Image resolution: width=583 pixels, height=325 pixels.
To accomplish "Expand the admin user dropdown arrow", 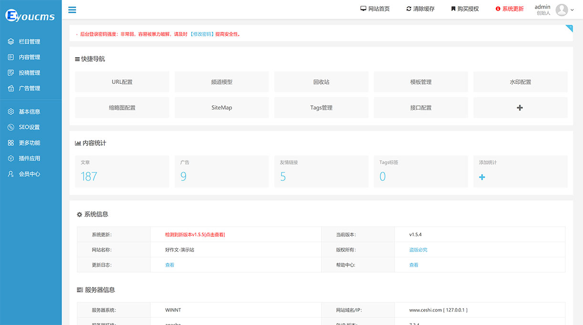I will pos(572,9).
